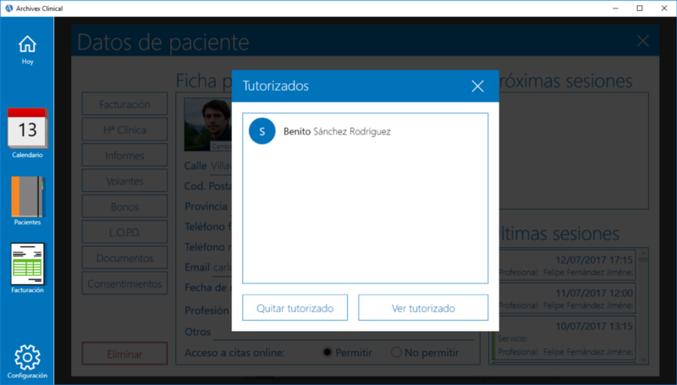Open the Informes section
Viewport: 677px width, 385px height.
(x=124, y=155)
